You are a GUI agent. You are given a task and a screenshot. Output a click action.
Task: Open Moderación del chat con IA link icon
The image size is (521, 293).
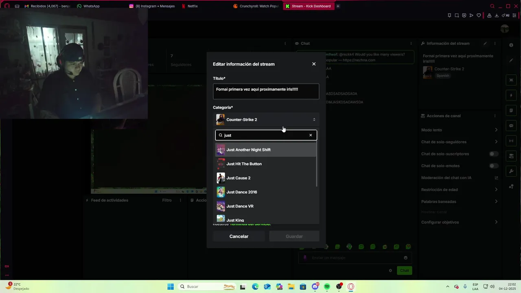[x=496, y=178]
